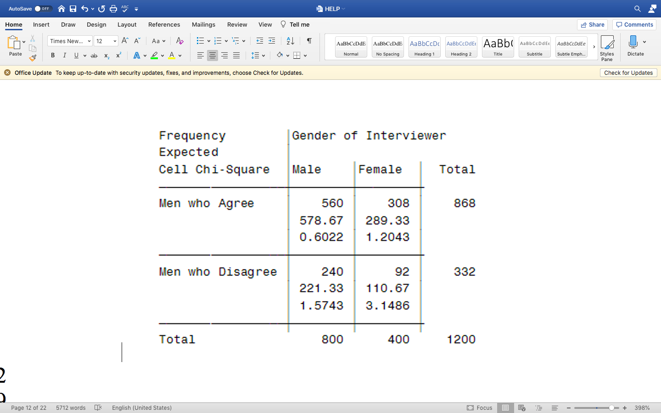Open the Tell me search box
Image resolution: width=661 pixels, height=413 pixels.
click(x=295, y=25)
